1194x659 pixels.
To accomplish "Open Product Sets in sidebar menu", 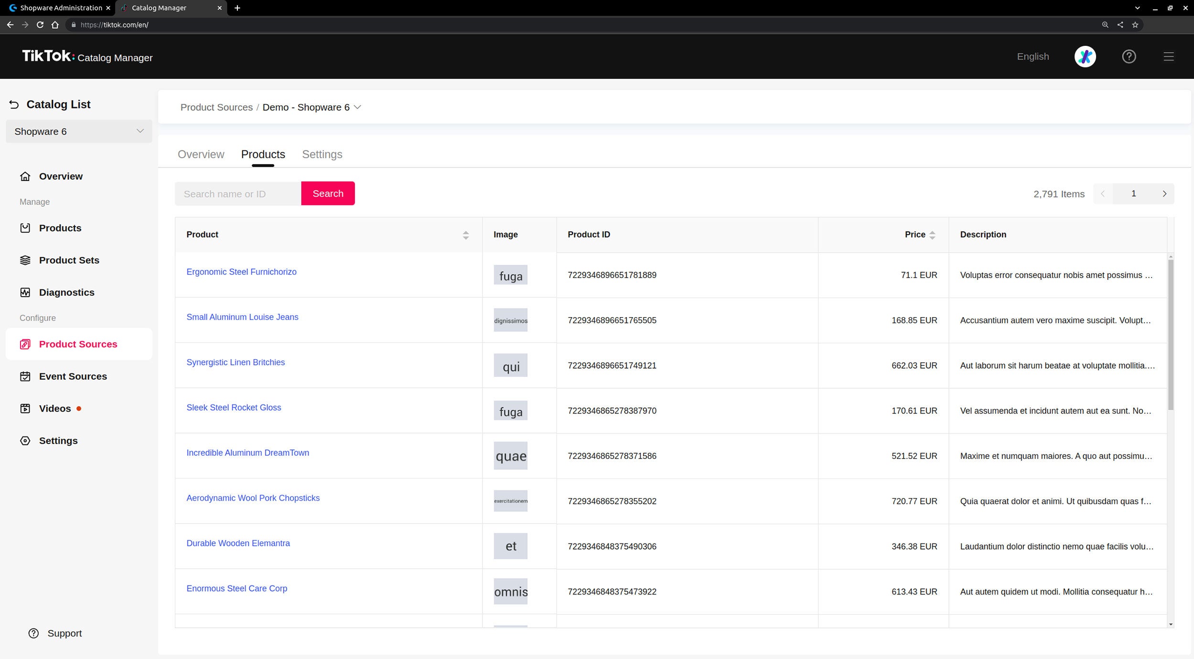I will [x=69, y=260].
